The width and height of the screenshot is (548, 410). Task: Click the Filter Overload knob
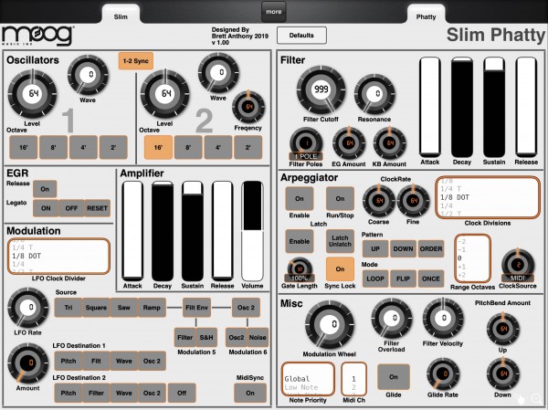(x=392, y=318)
